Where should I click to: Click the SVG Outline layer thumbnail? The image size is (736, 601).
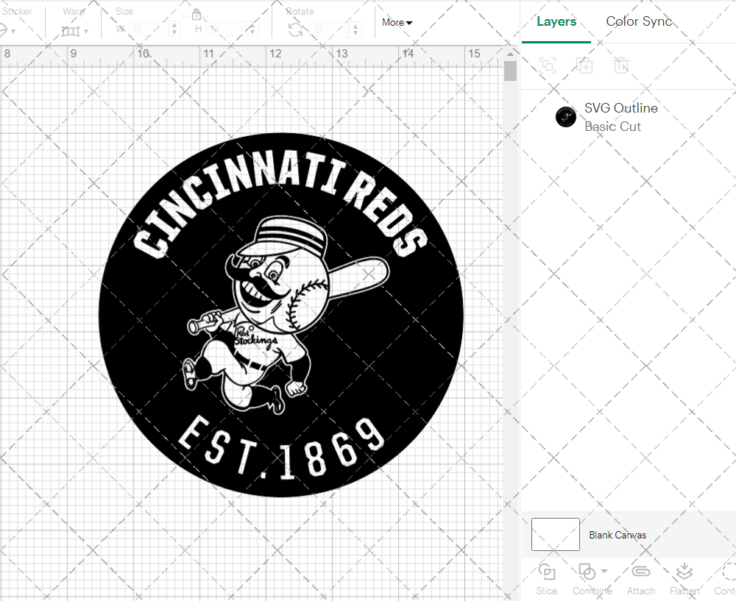pyautogui.click(x=566, y=117)
